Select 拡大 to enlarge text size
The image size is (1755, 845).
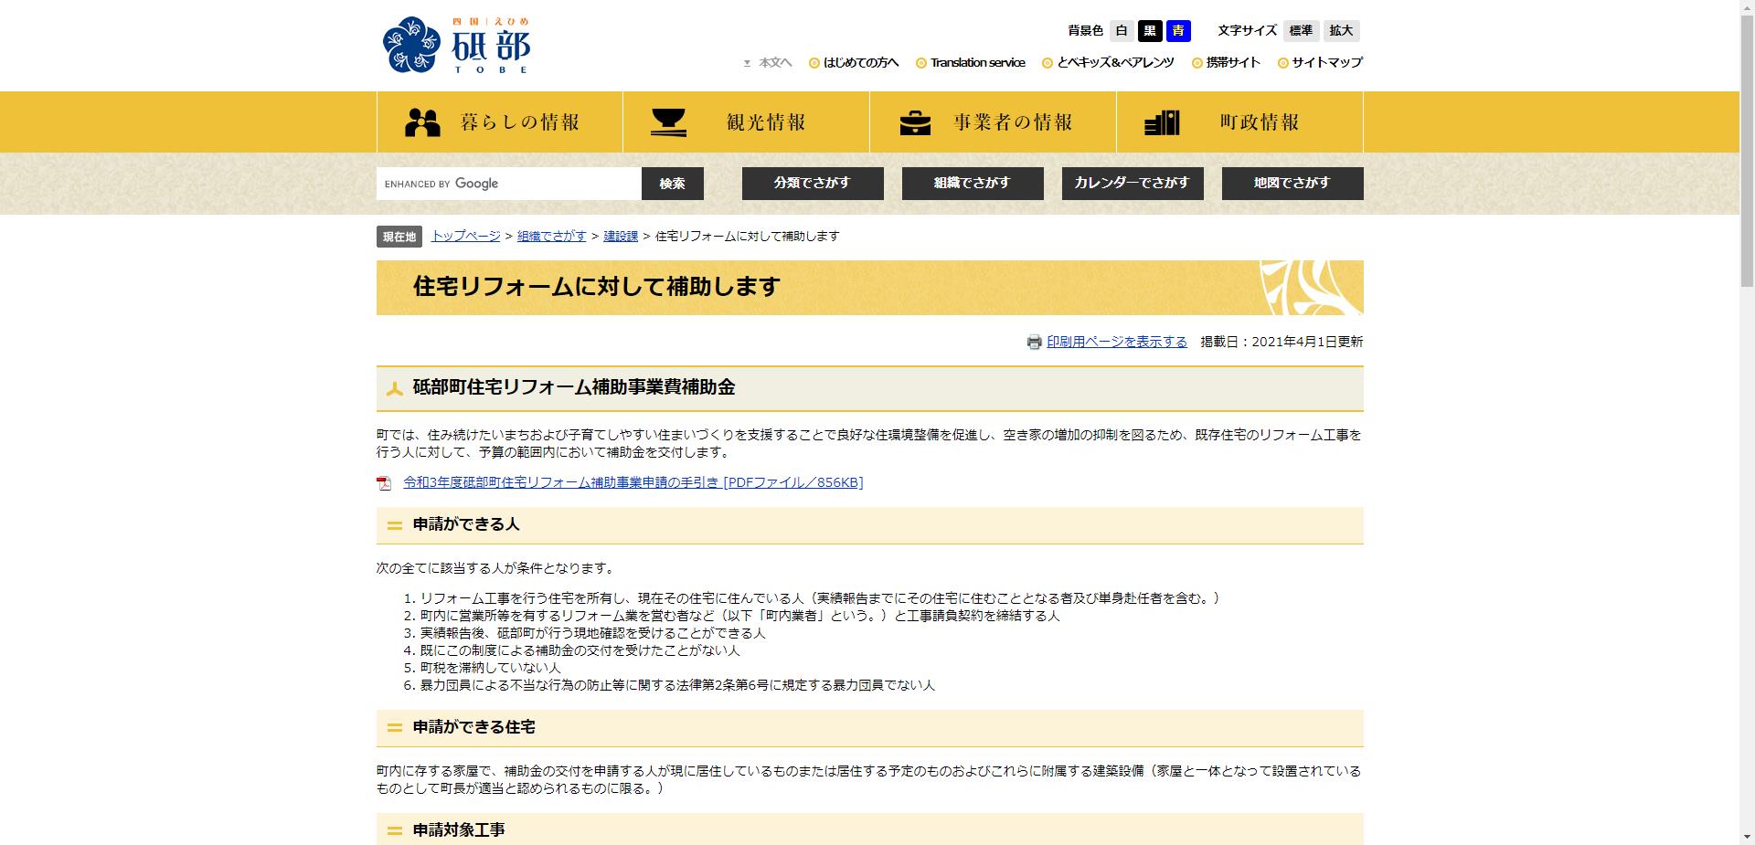(1340, 30)
